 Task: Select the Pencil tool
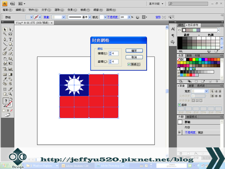coord(10,49)
